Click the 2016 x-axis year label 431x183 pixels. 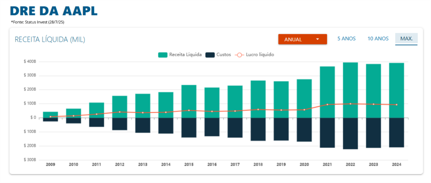tap(212, 165)
